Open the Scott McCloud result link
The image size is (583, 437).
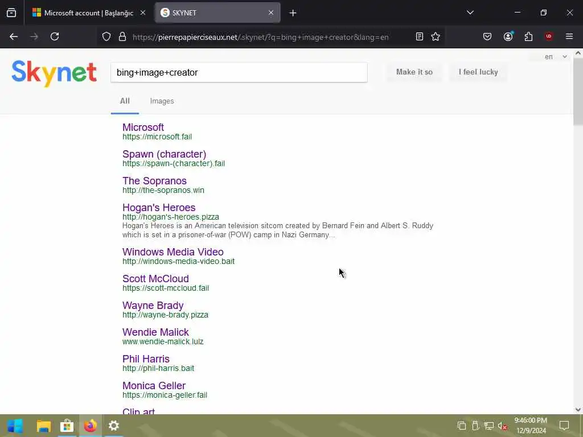(155, 279)
